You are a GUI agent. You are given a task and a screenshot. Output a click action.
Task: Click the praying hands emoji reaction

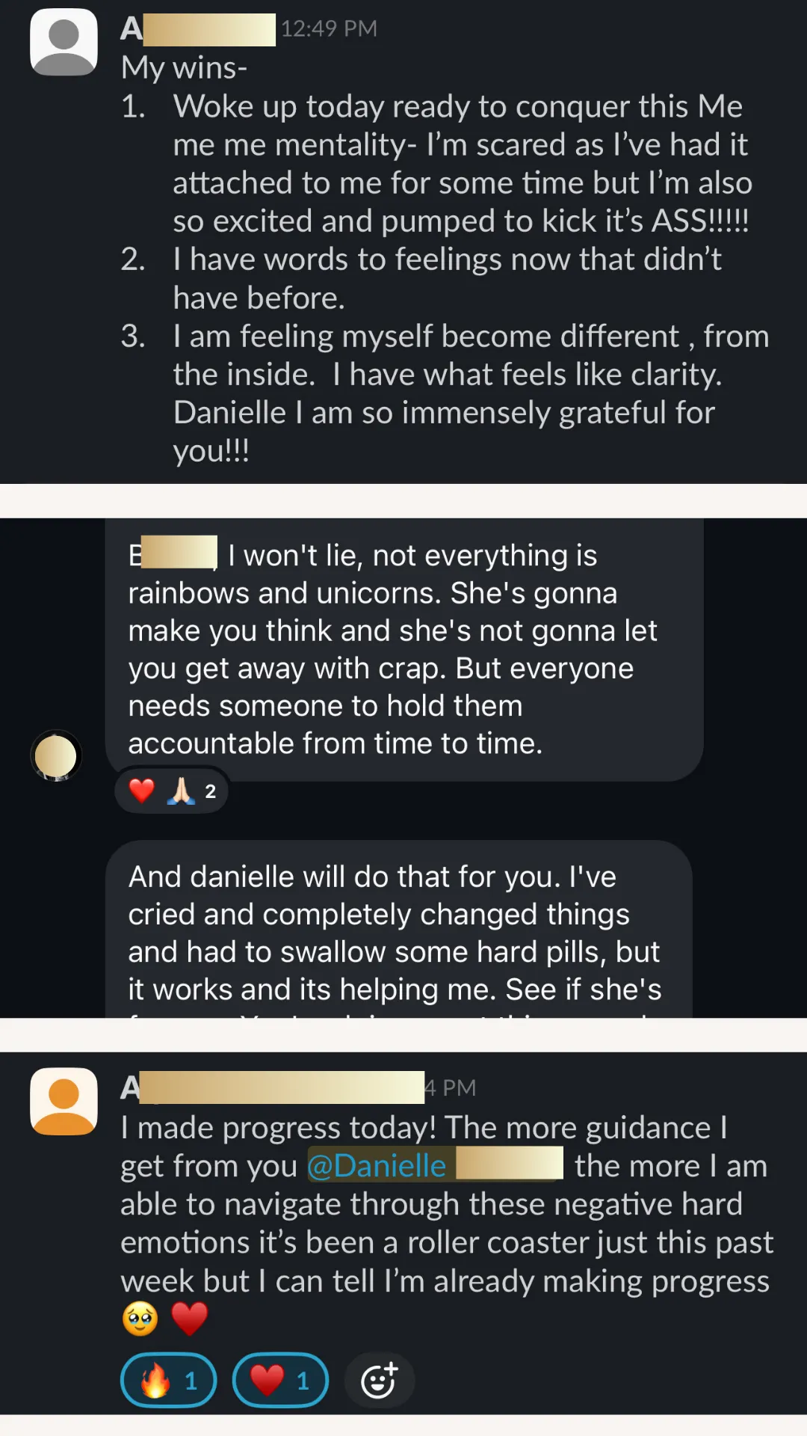181,791
